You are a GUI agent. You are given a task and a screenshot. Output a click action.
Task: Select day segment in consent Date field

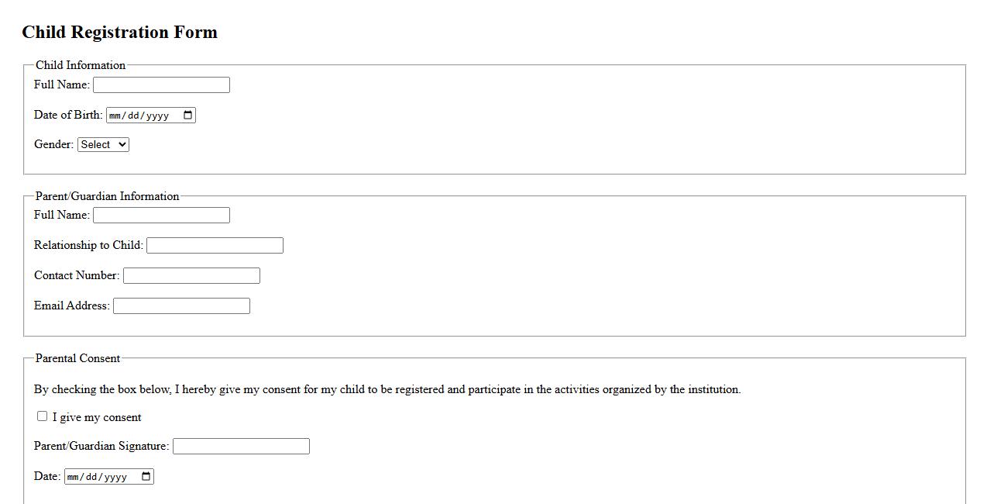tap(93, 478)
